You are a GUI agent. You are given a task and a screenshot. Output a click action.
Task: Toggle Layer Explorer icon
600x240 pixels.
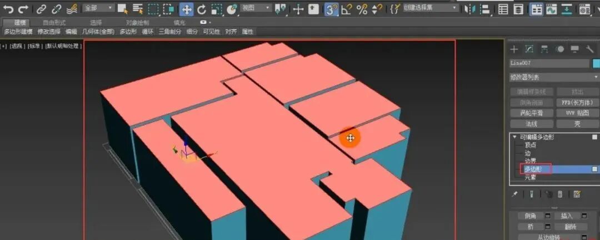(x=518, y=9)
